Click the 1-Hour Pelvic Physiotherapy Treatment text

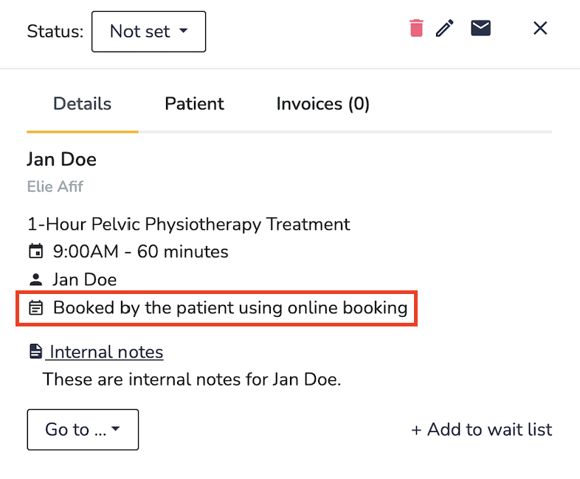pyautogui.click(x=188, y=224)
